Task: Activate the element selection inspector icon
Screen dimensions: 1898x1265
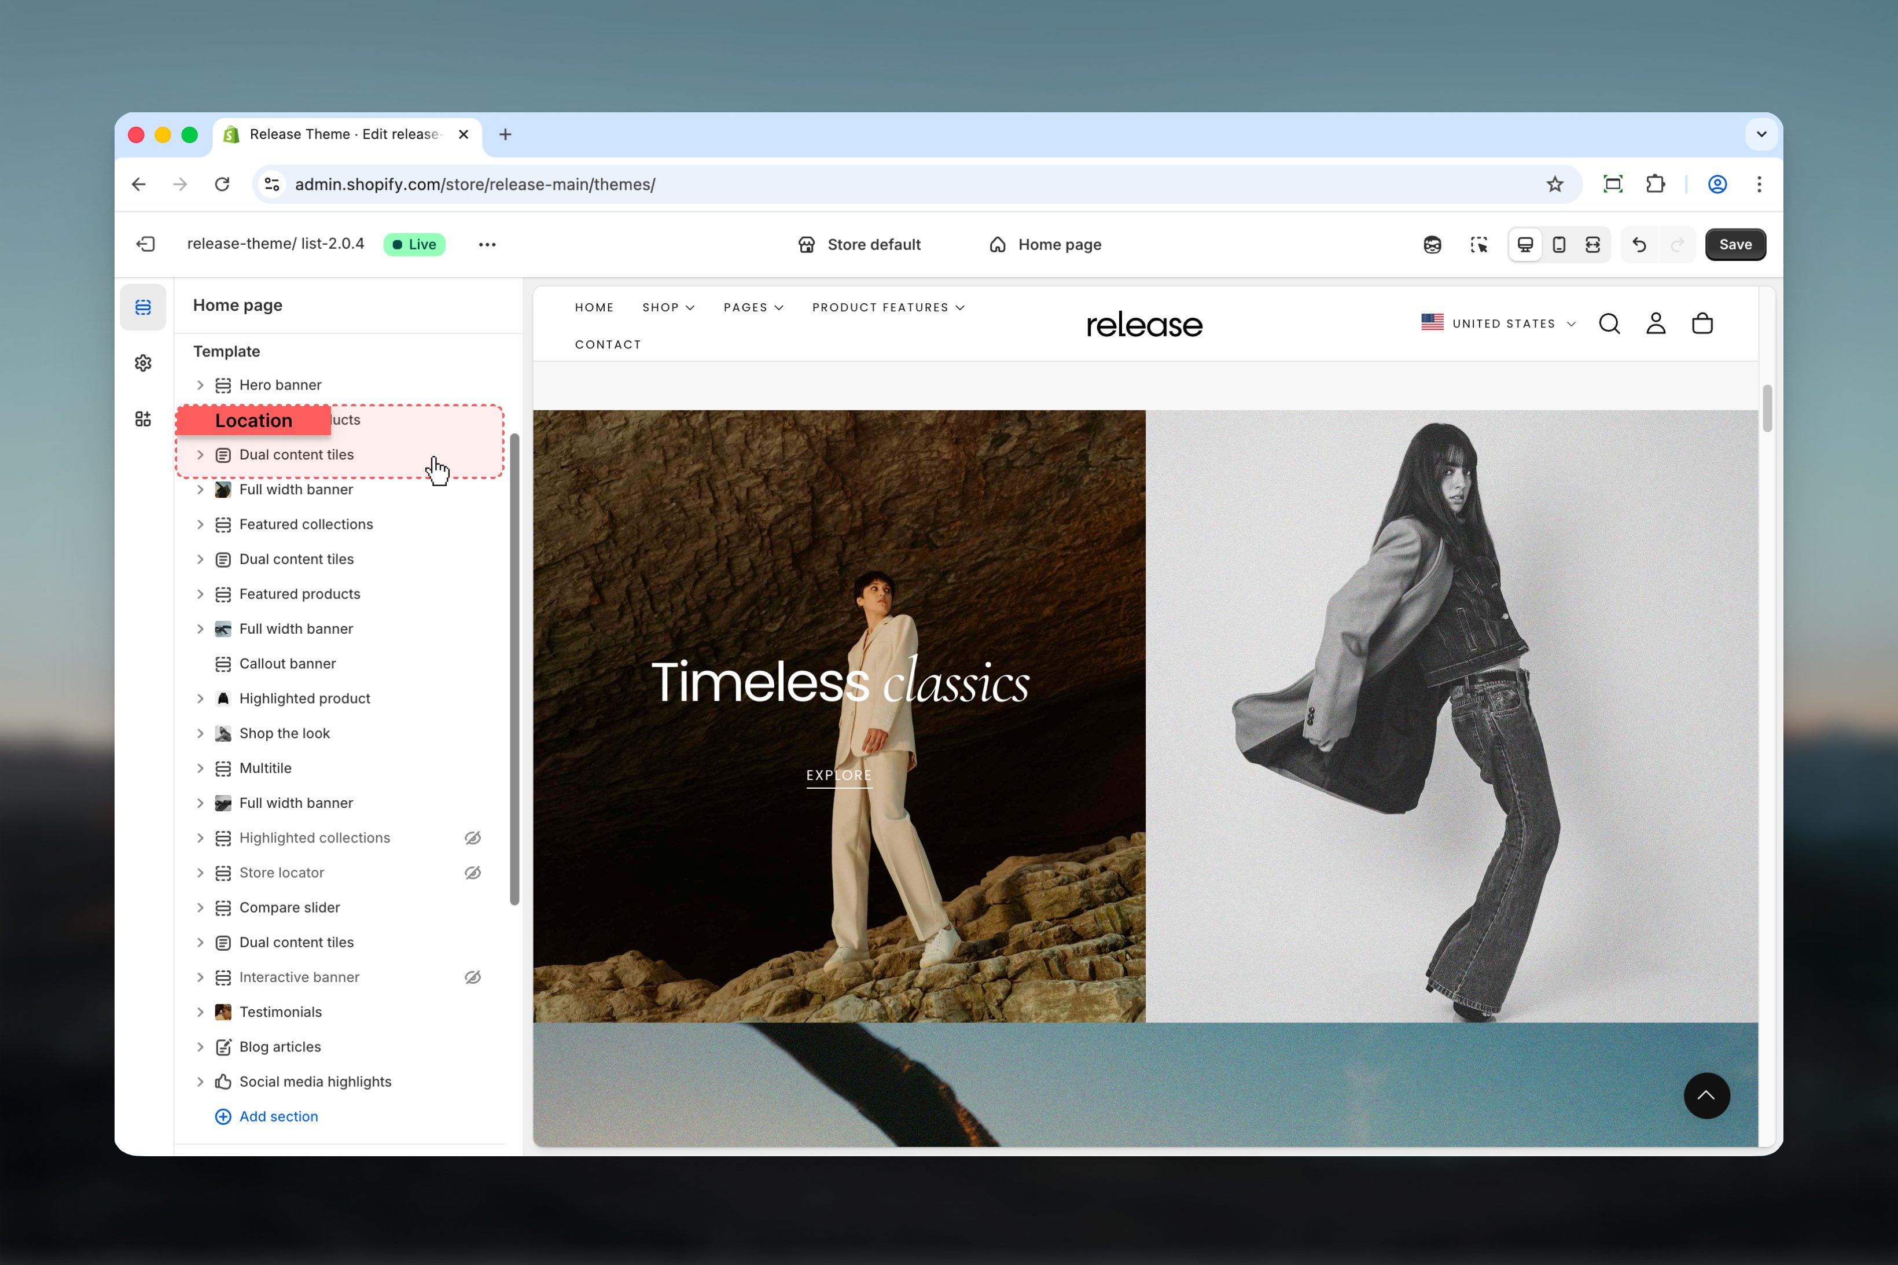Action: (1478, 244)
